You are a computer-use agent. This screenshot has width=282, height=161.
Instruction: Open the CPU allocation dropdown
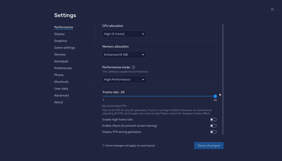coord(124,34)
